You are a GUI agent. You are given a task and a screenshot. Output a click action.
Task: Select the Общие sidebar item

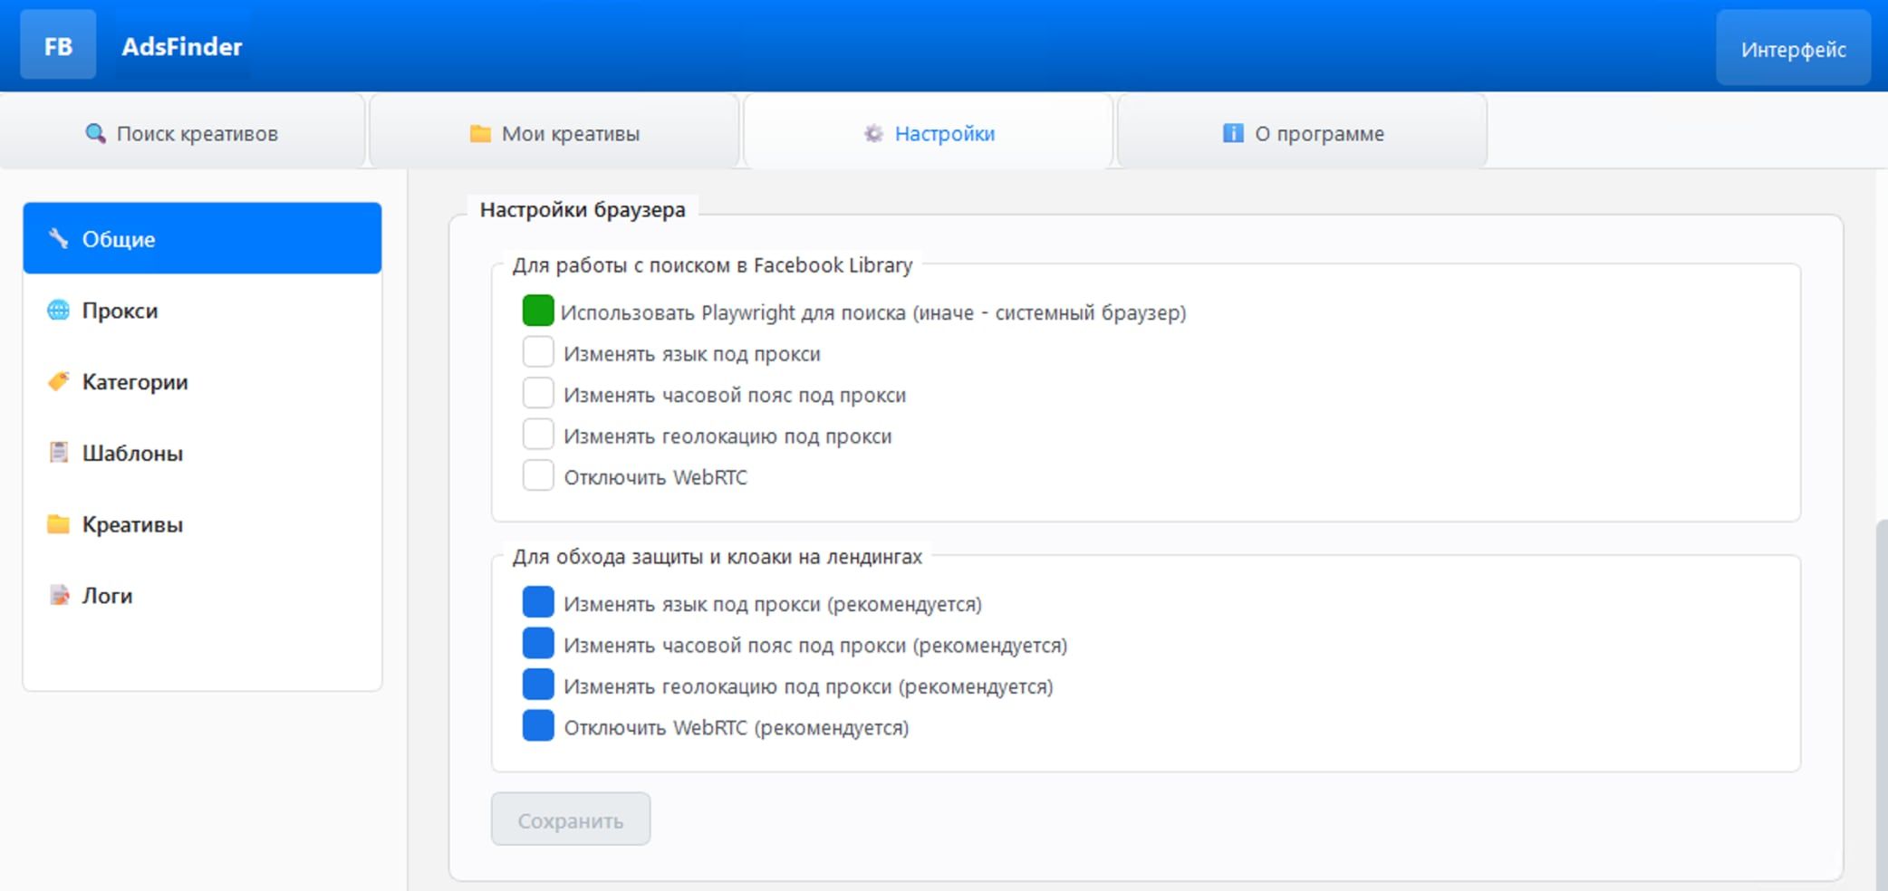202,238
